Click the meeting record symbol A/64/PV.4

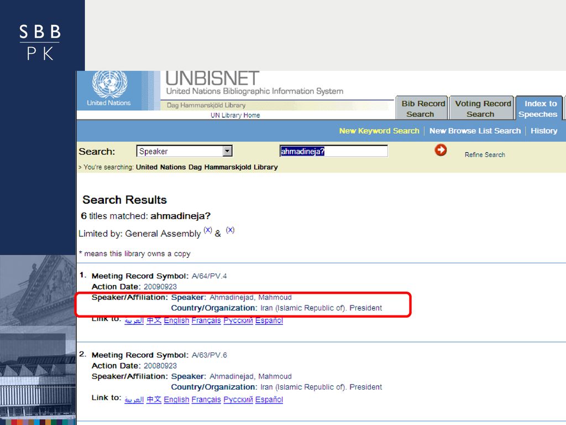[209, 276]
